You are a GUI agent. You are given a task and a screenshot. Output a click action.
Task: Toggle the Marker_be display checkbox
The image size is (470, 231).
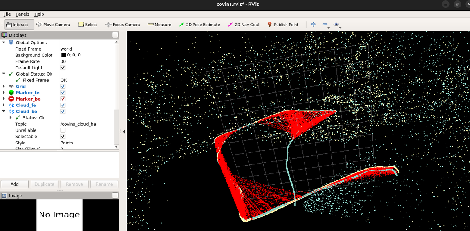[63, 99]
